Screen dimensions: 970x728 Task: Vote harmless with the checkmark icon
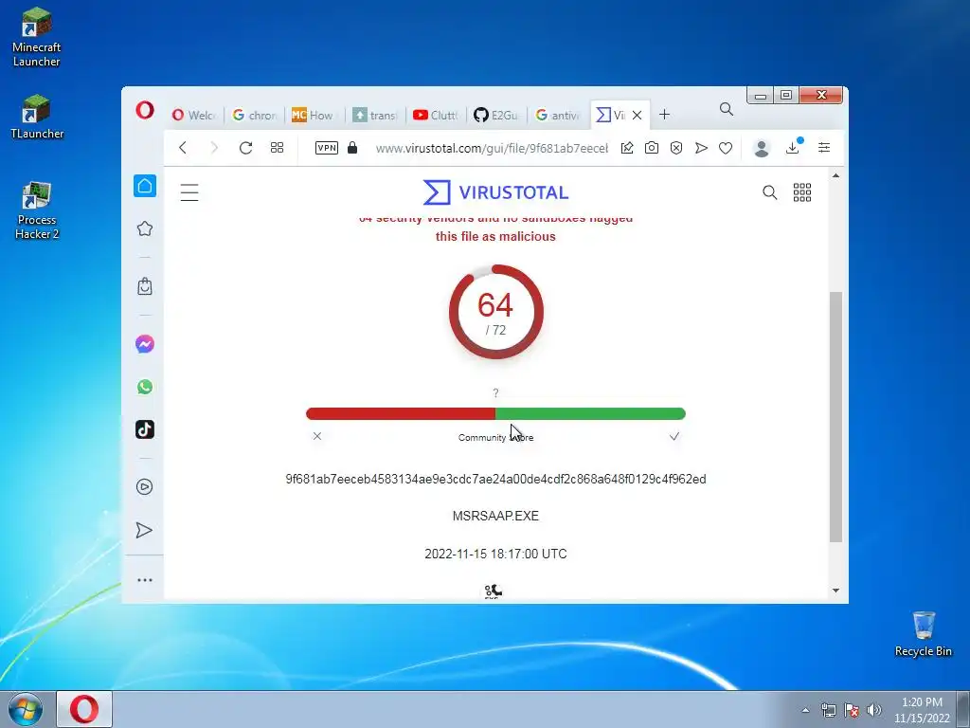[x=674, y=436]
